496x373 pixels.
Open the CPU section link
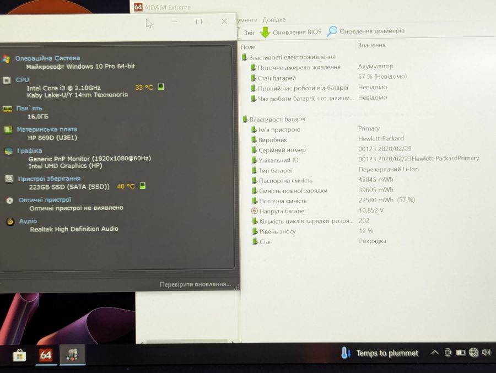click(x=22, y=80)
